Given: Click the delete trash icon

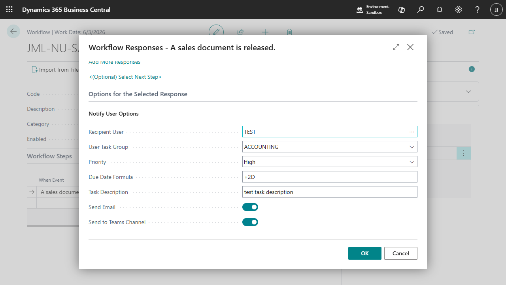Looking at the screenshot, I should pyautogui.click(x=289, y=32).
